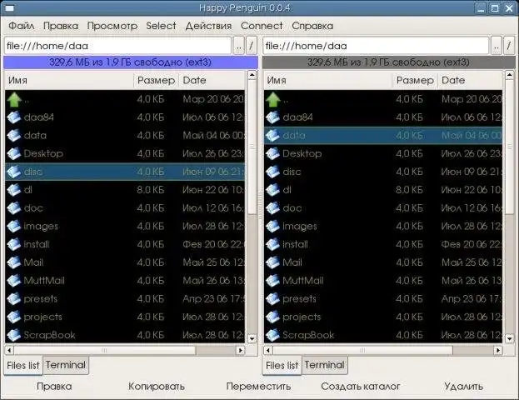Click the Удалить button
The image size is (519, 400).
point(463,386)
